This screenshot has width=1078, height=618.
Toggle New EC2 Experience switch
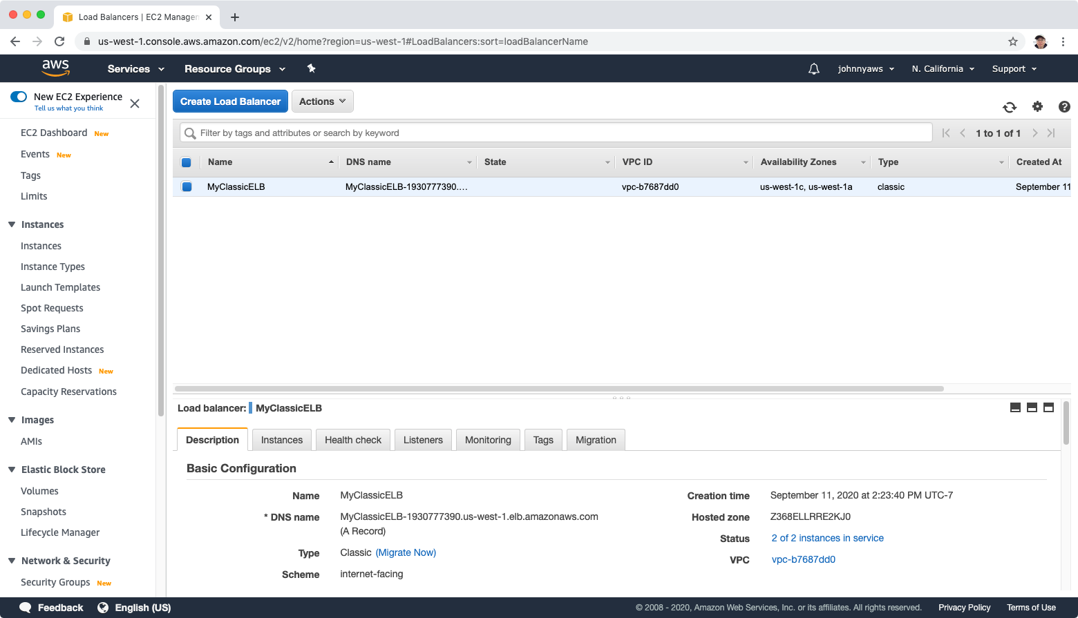point(19,97)
